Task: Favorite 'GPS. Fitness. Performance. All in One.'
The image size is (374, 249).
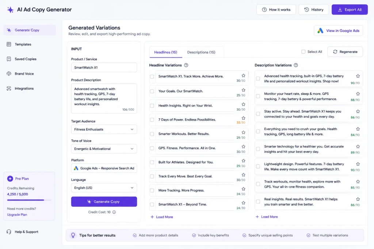Action: pyautogui.click(x=243, y=147)
